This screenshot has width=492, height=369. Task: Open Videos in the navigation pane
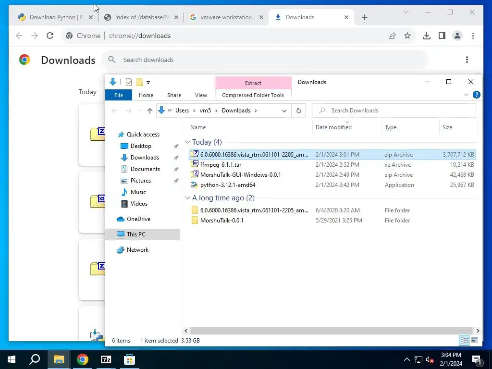click(139, 204)
